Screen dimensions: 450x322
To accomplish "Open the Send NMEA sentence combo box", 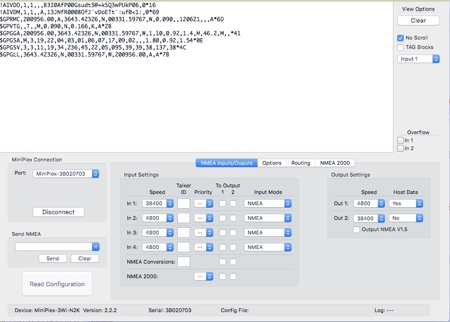I will (57, 247).
